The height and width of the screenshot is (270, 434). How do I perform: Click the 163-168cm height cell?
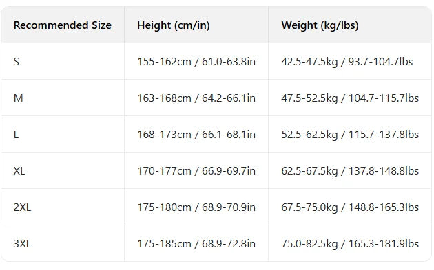pyautogui.click(x=196, y=98)
